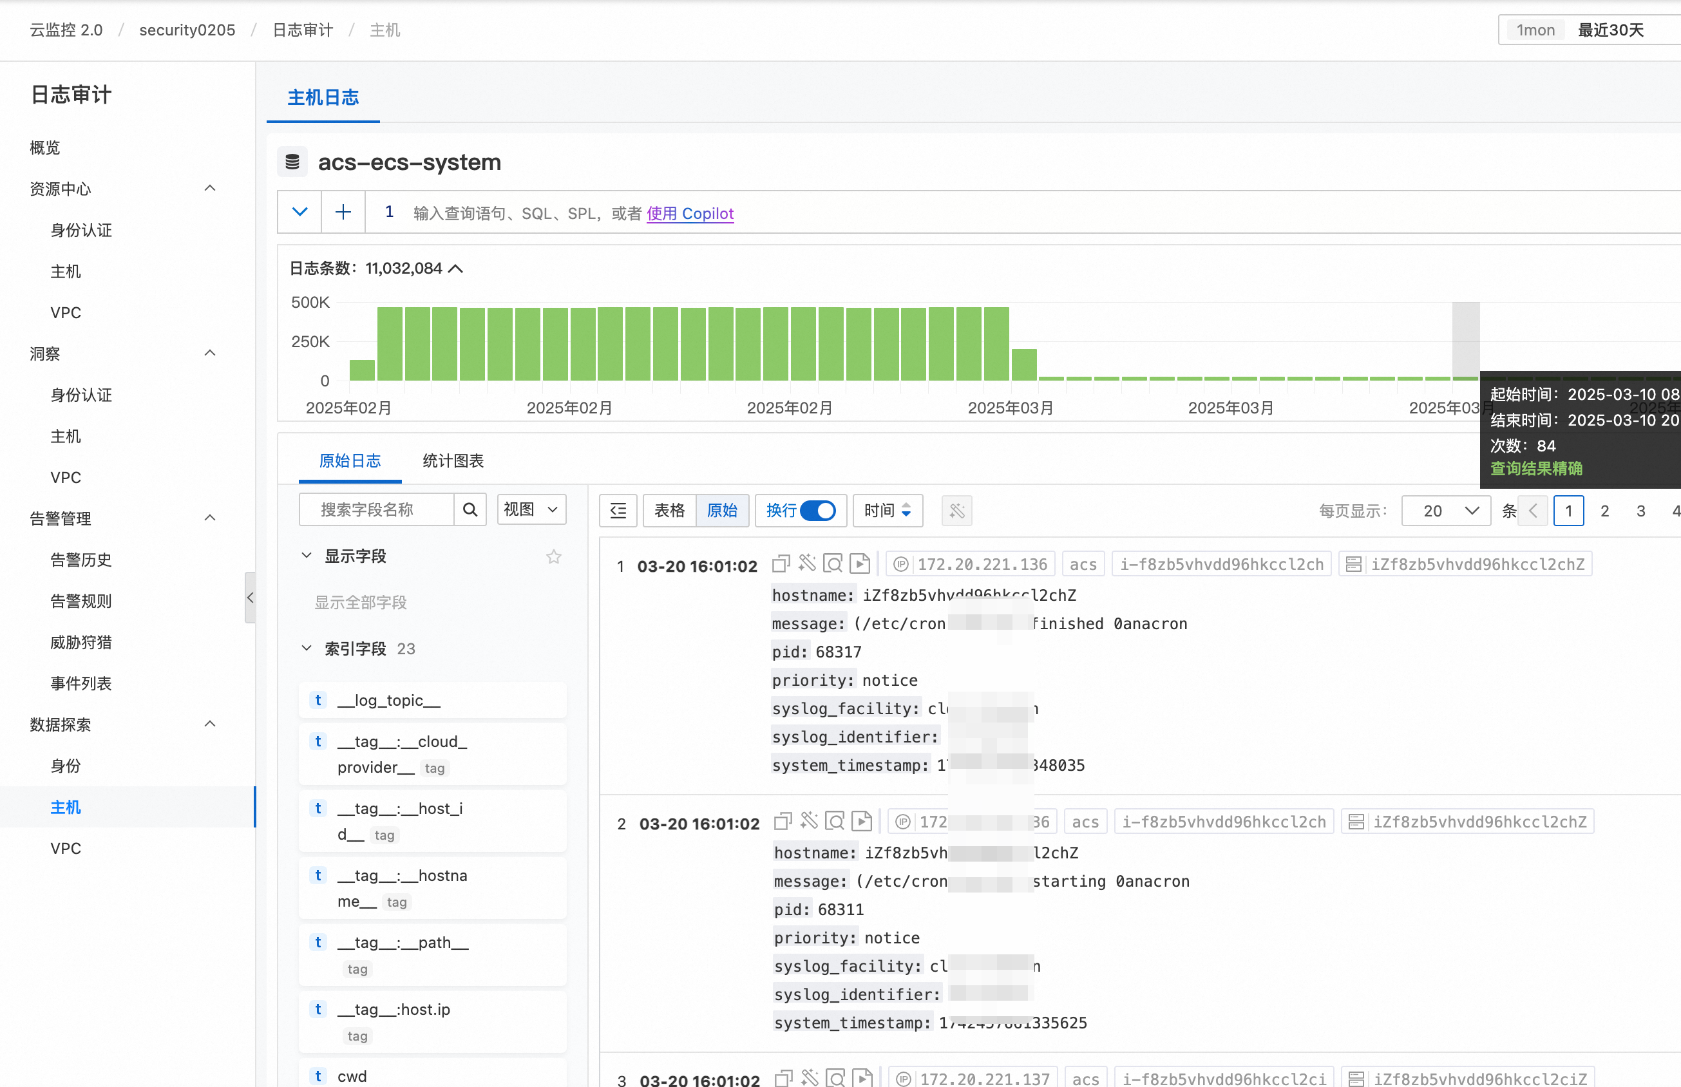1681x1087 pixels.
Task: Click 显示全部字段 text
Action: point(361,603)
